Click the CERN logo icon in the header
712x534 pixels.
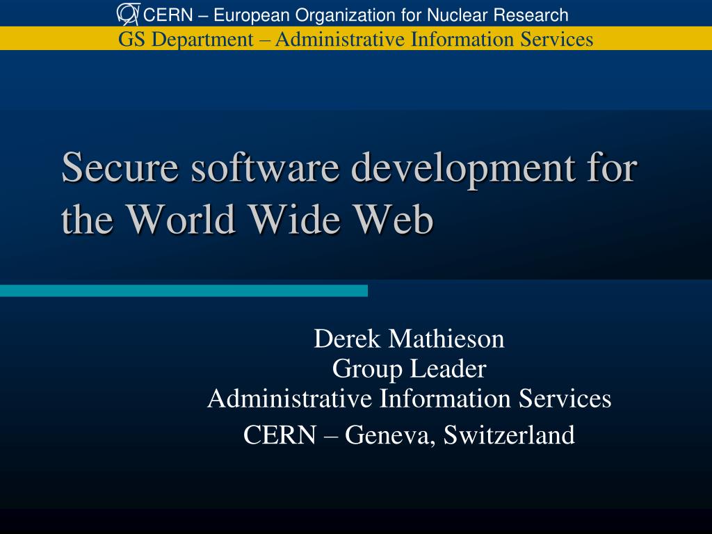[128, 14]
